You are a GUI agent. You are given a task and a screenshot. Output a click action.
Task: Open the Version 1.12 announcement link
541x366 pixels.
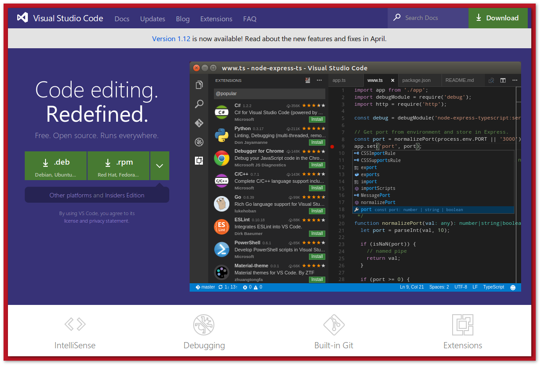171,39
